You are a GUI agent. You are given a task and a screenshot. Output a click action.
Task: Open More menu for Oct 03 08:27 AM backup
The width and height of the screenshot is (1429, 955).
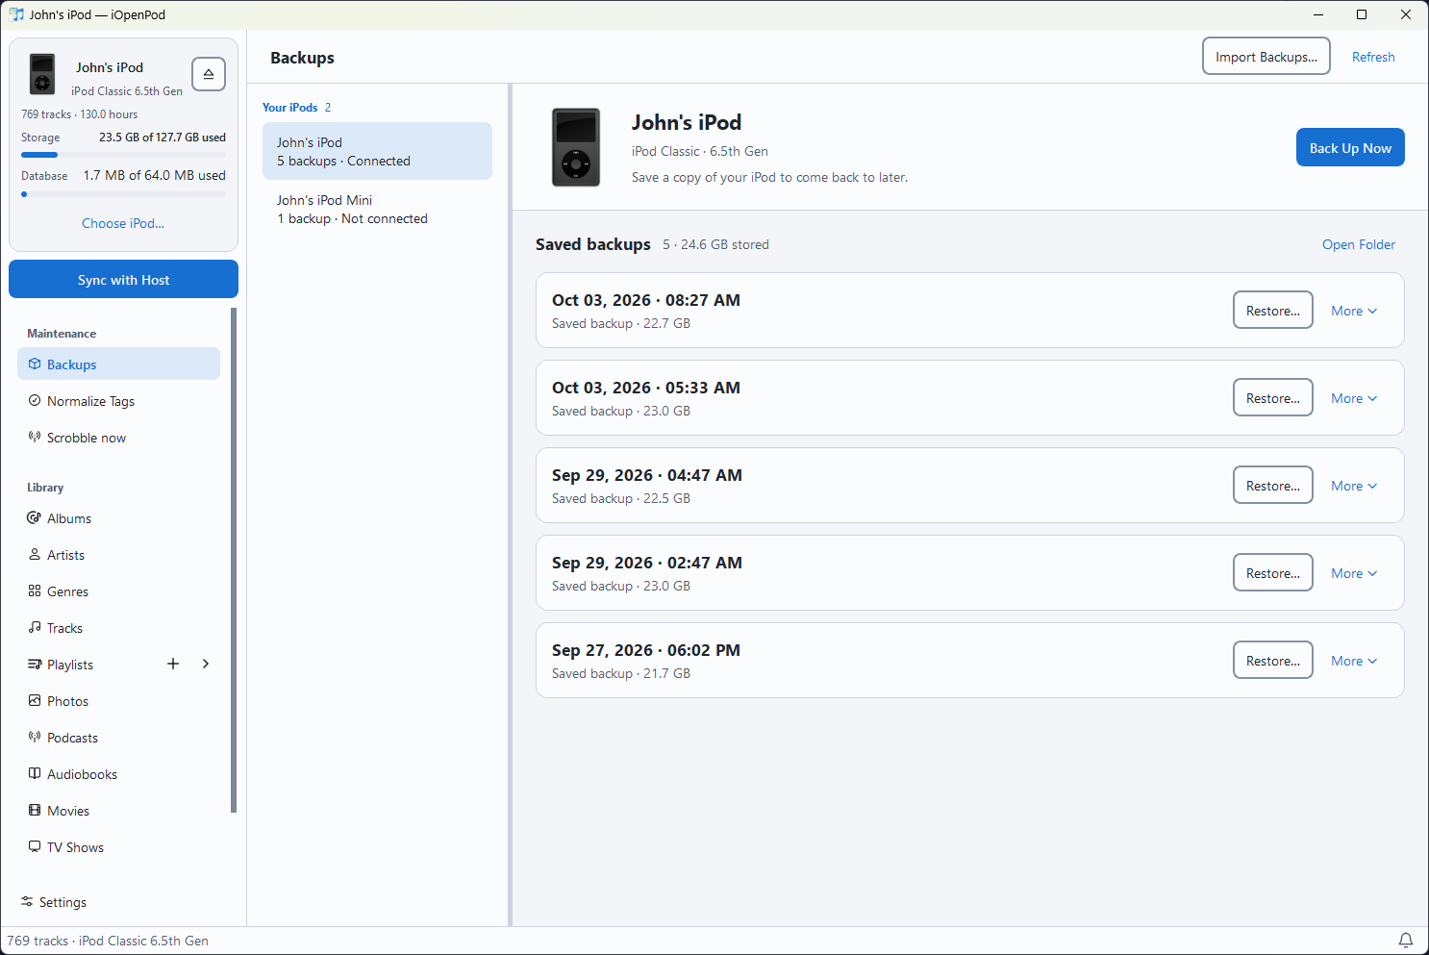1354,311
